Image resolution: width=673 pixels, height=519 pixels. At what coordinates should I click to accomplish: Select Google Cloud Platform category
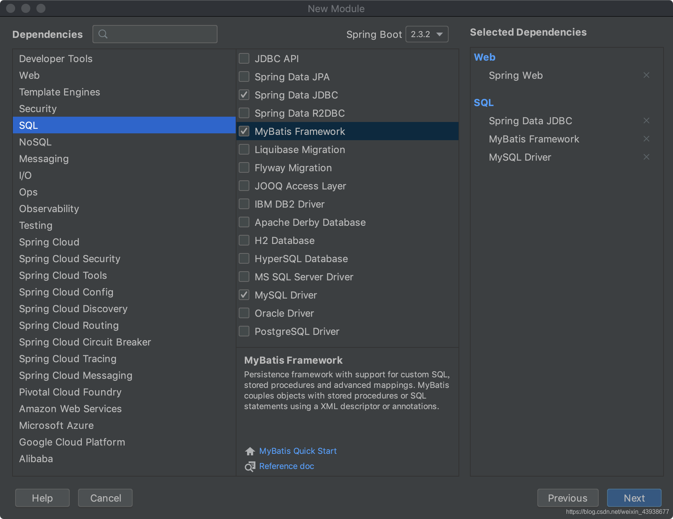pos(124,442)
